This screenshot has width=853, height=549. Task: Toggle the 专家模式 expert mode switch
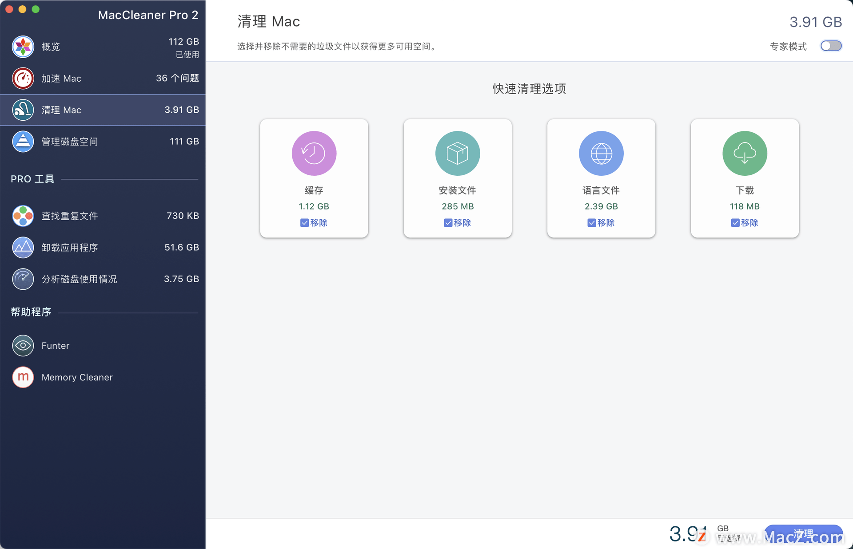click(x=831, y=46)
